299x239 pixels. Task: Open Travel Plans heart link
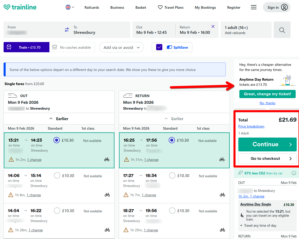(x=171, y=7)
